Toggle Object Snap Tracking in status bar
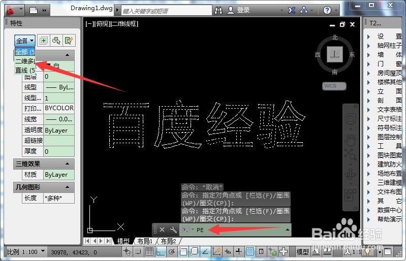Viewport: 406px width, 261px height. pyautogui.click(x=205, y=251)
